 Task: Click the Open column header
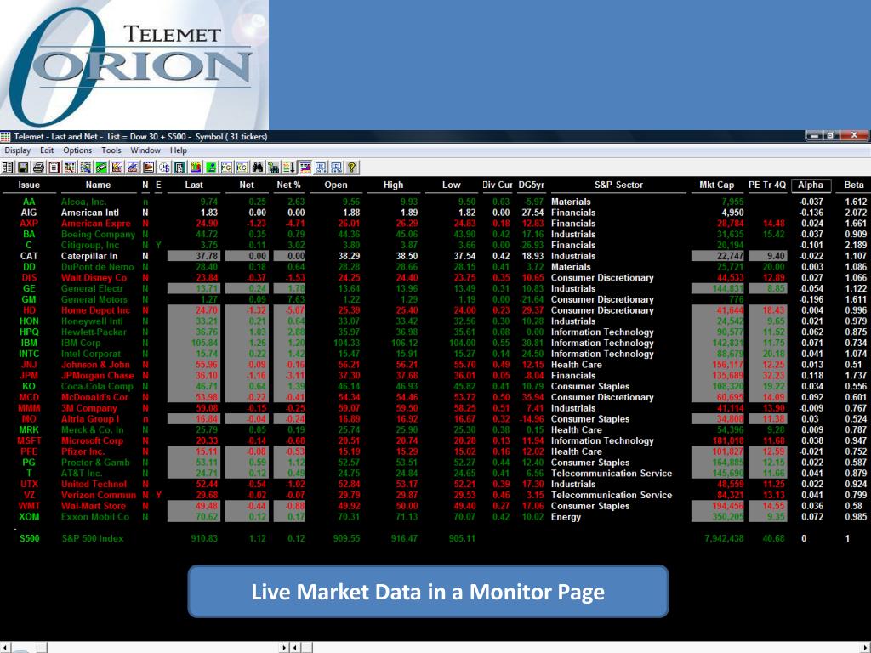point(335,185)
